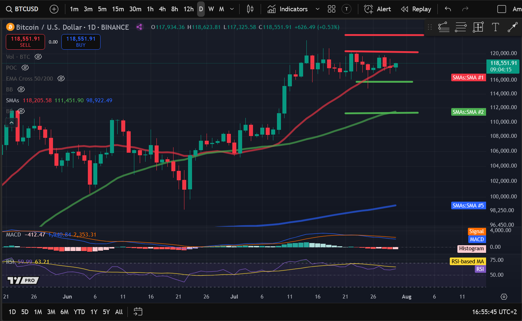Show the Vol · BTC indicator
522x321 pixels.
point(38,57)
